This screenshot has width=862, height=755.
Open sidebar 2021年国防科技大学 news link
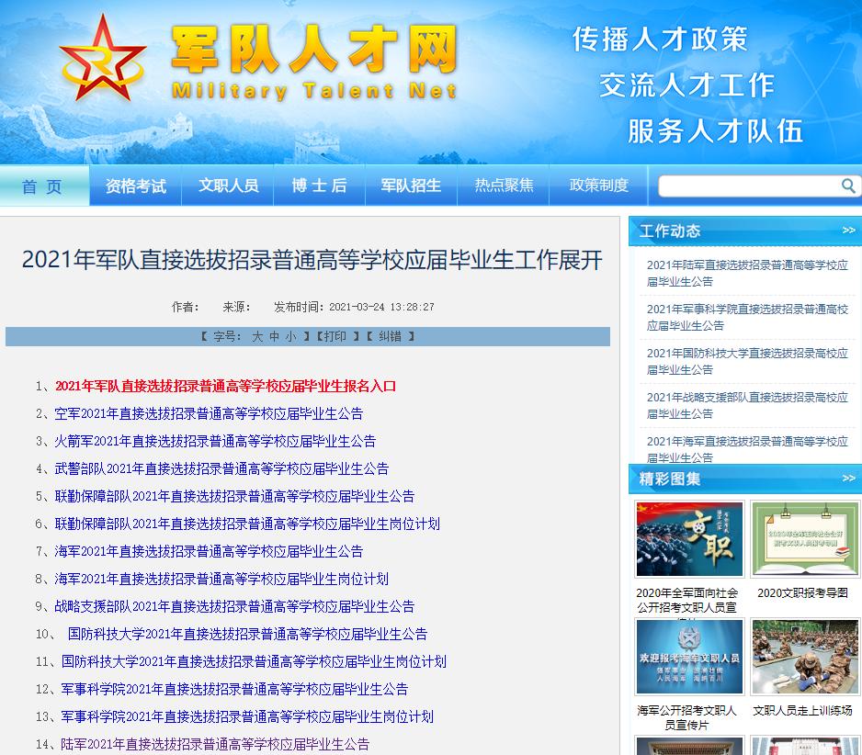748,361
